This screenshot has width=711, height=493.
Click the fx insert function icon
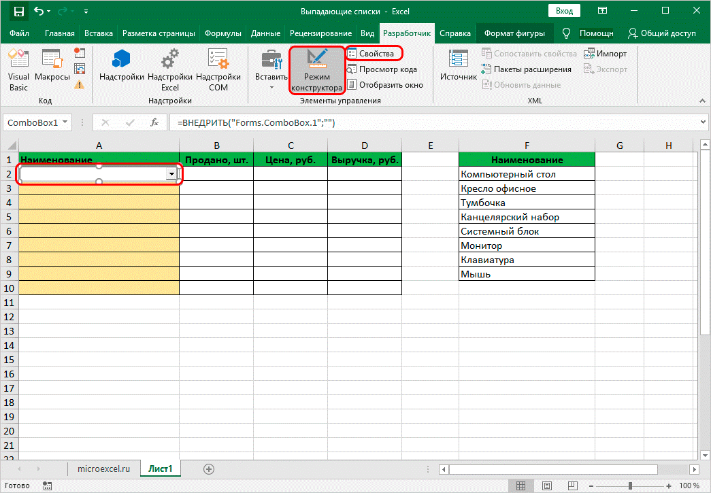[x=154, y=123]
